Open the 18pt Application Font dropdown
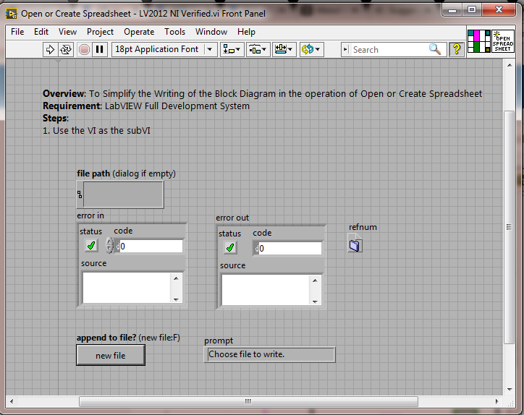Image resolution: width=524 pixels, height=415 pixels. coord(164,49)
